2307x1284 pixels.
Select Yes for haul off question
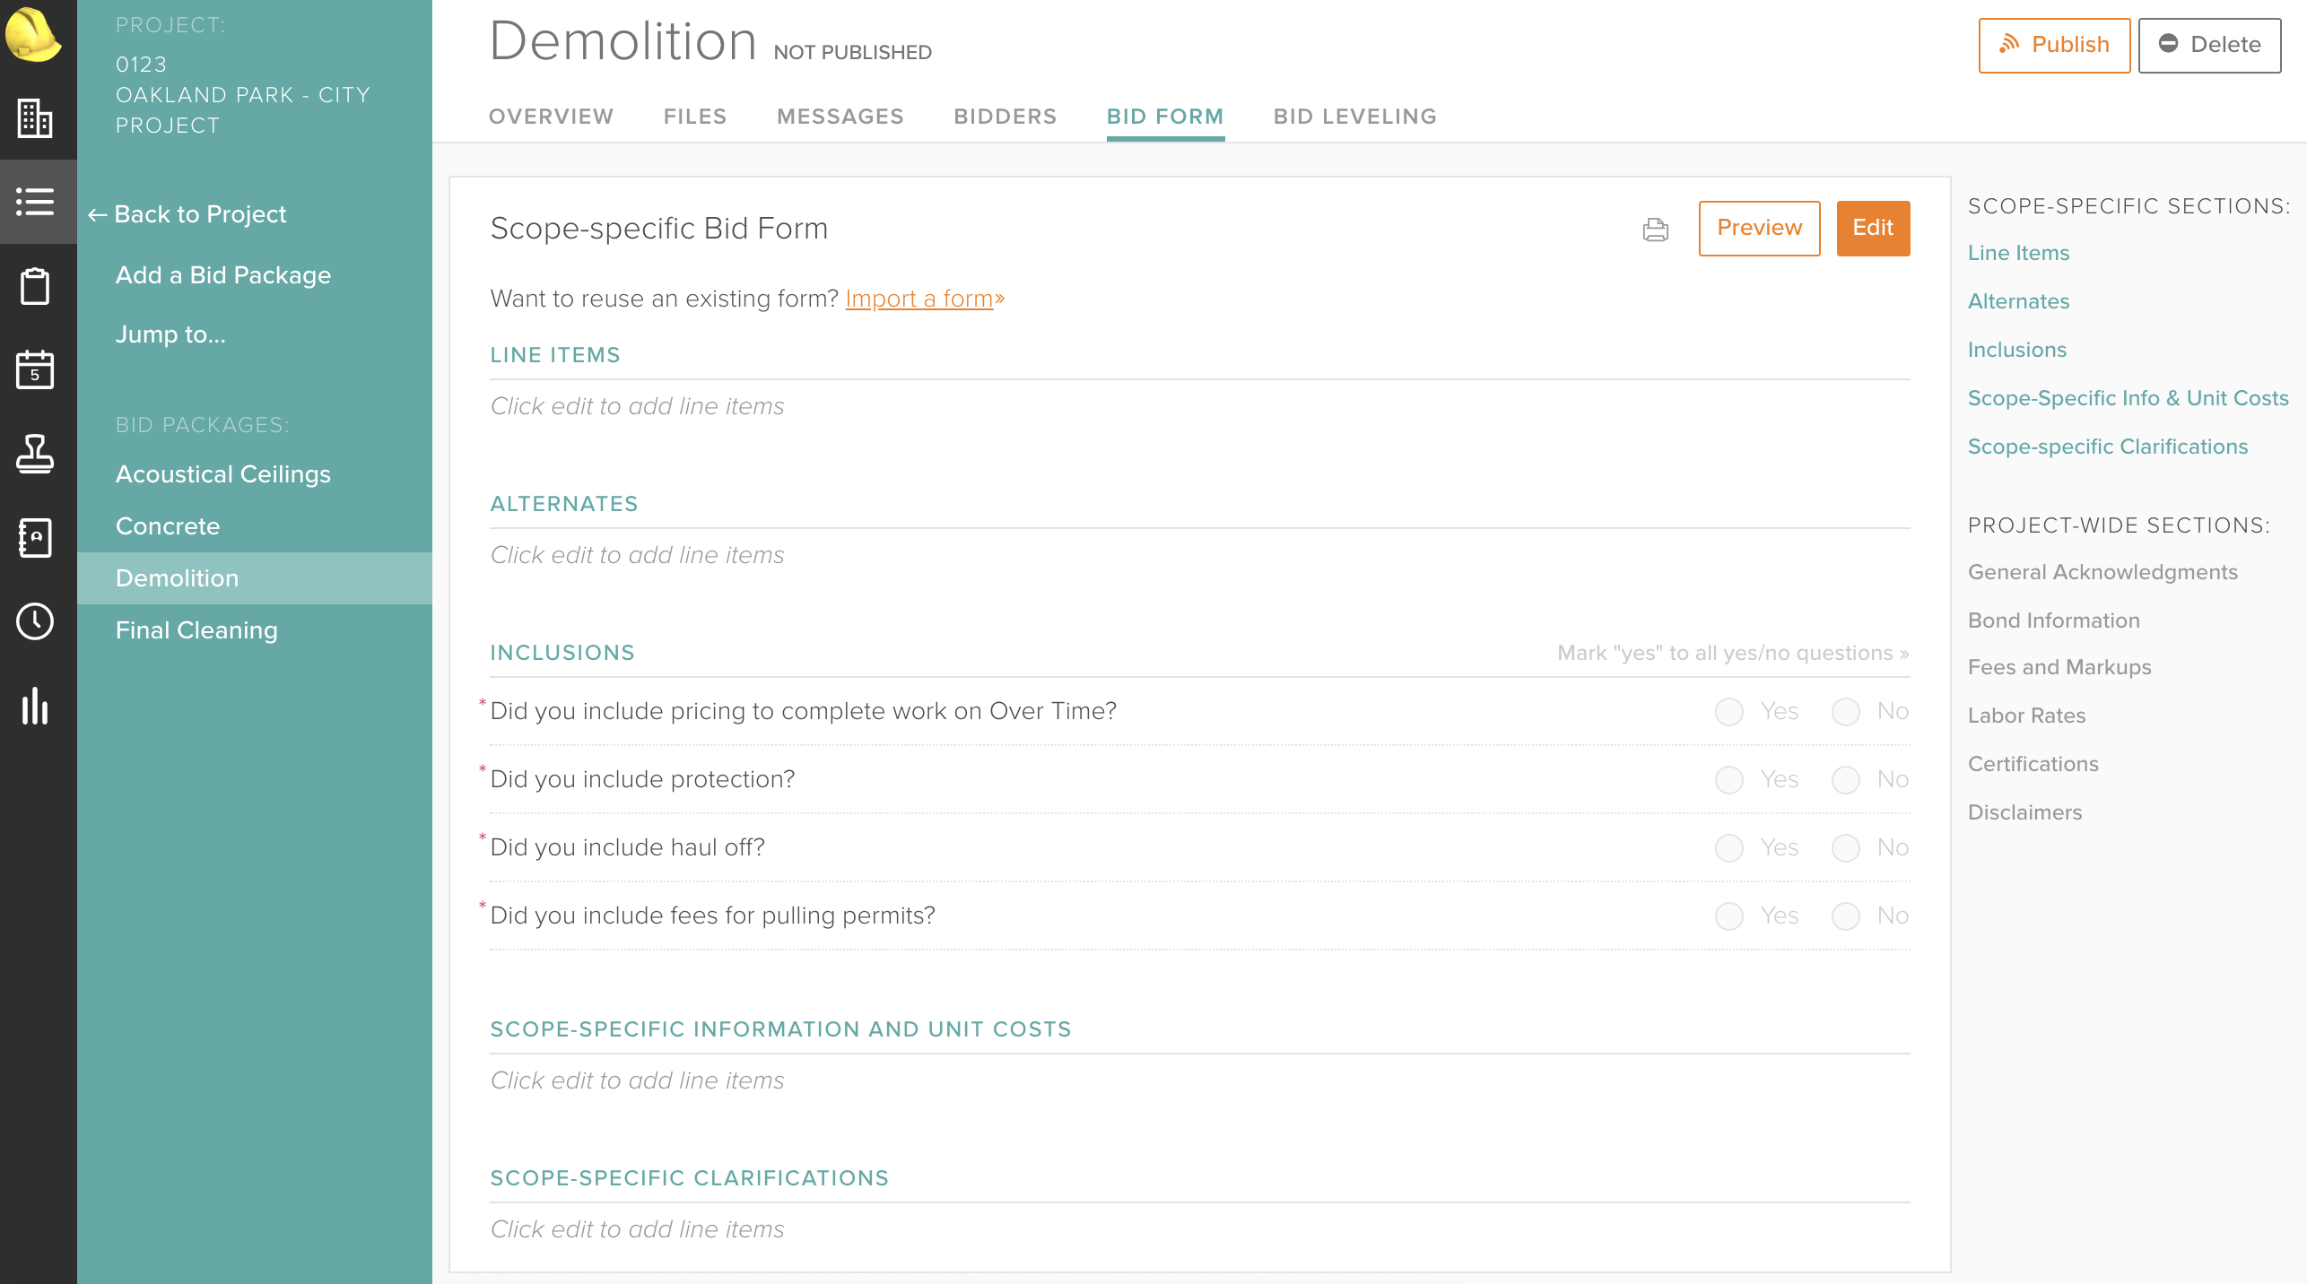(1728, 847)
